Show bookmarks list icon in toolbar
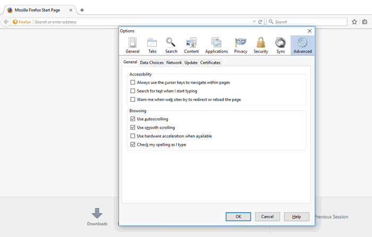This screenshot has height=237, width=372. pos(365,22)
